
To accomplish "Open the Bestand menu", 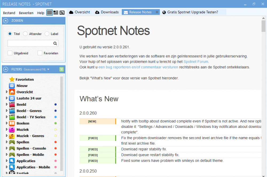I will coord(9,13).
